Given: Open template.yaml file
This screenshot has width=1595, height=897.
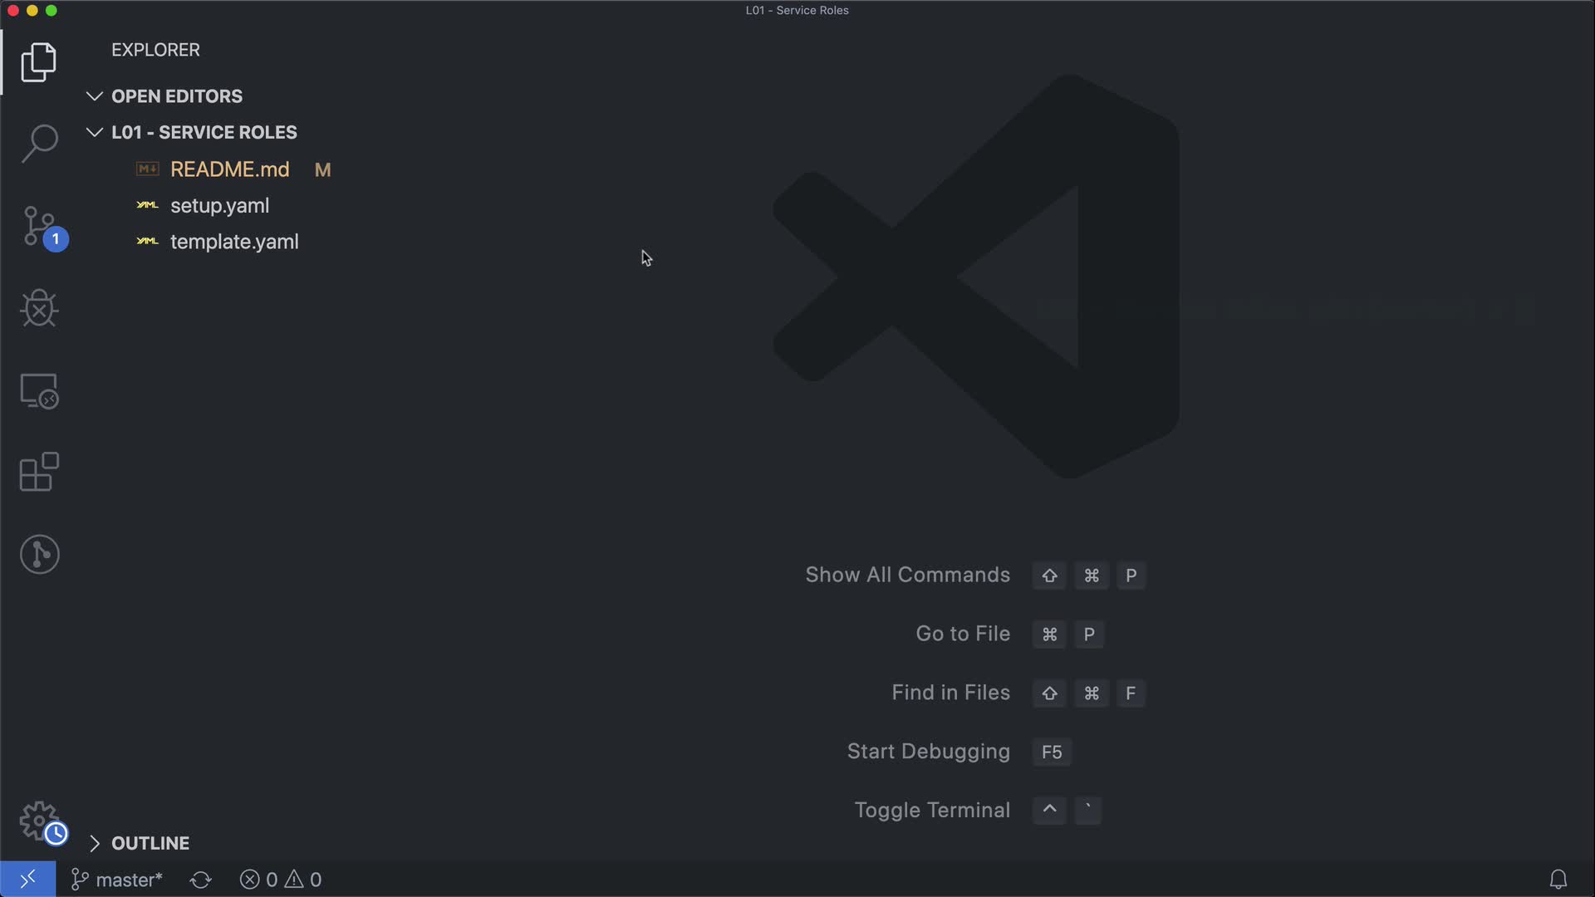Looking at the screenshot, I should (234, 242).
